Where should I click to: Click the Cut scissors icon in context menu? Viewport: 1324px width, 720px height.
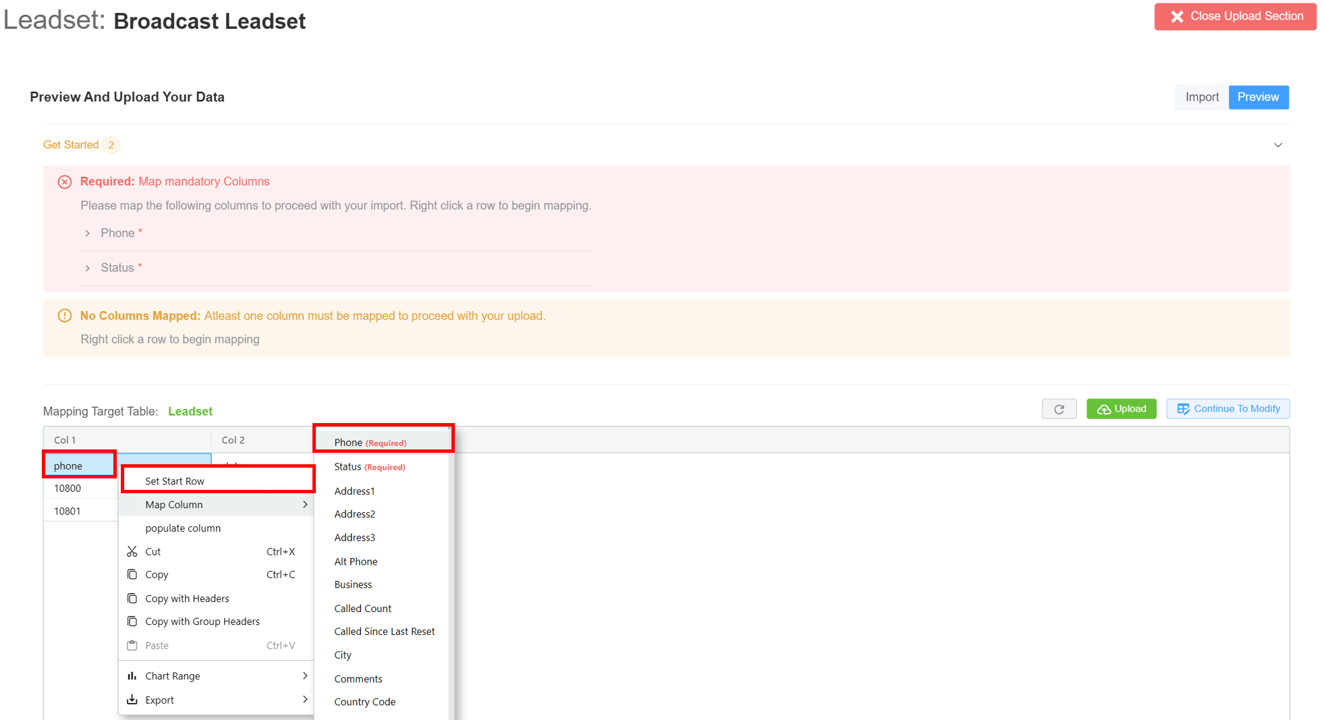(132, 551)
